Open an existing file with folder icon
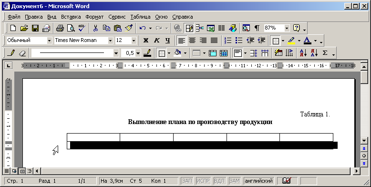The image size is (371, 187). point(24,29)
